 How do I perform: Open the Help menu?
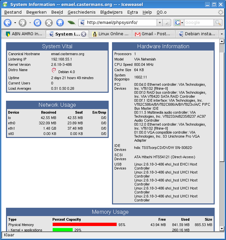pyautogui.click(x=147, y=12)
